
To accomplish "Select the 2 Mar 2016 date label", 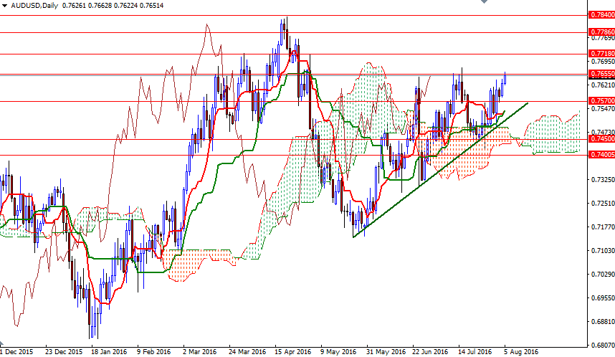I will pyautogui.click(x=199, y=352).
